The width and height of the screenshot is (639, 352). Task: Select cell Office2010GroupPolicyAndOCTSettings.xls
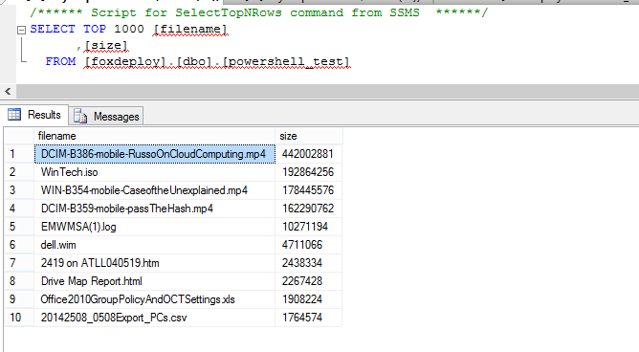(154, 299)
